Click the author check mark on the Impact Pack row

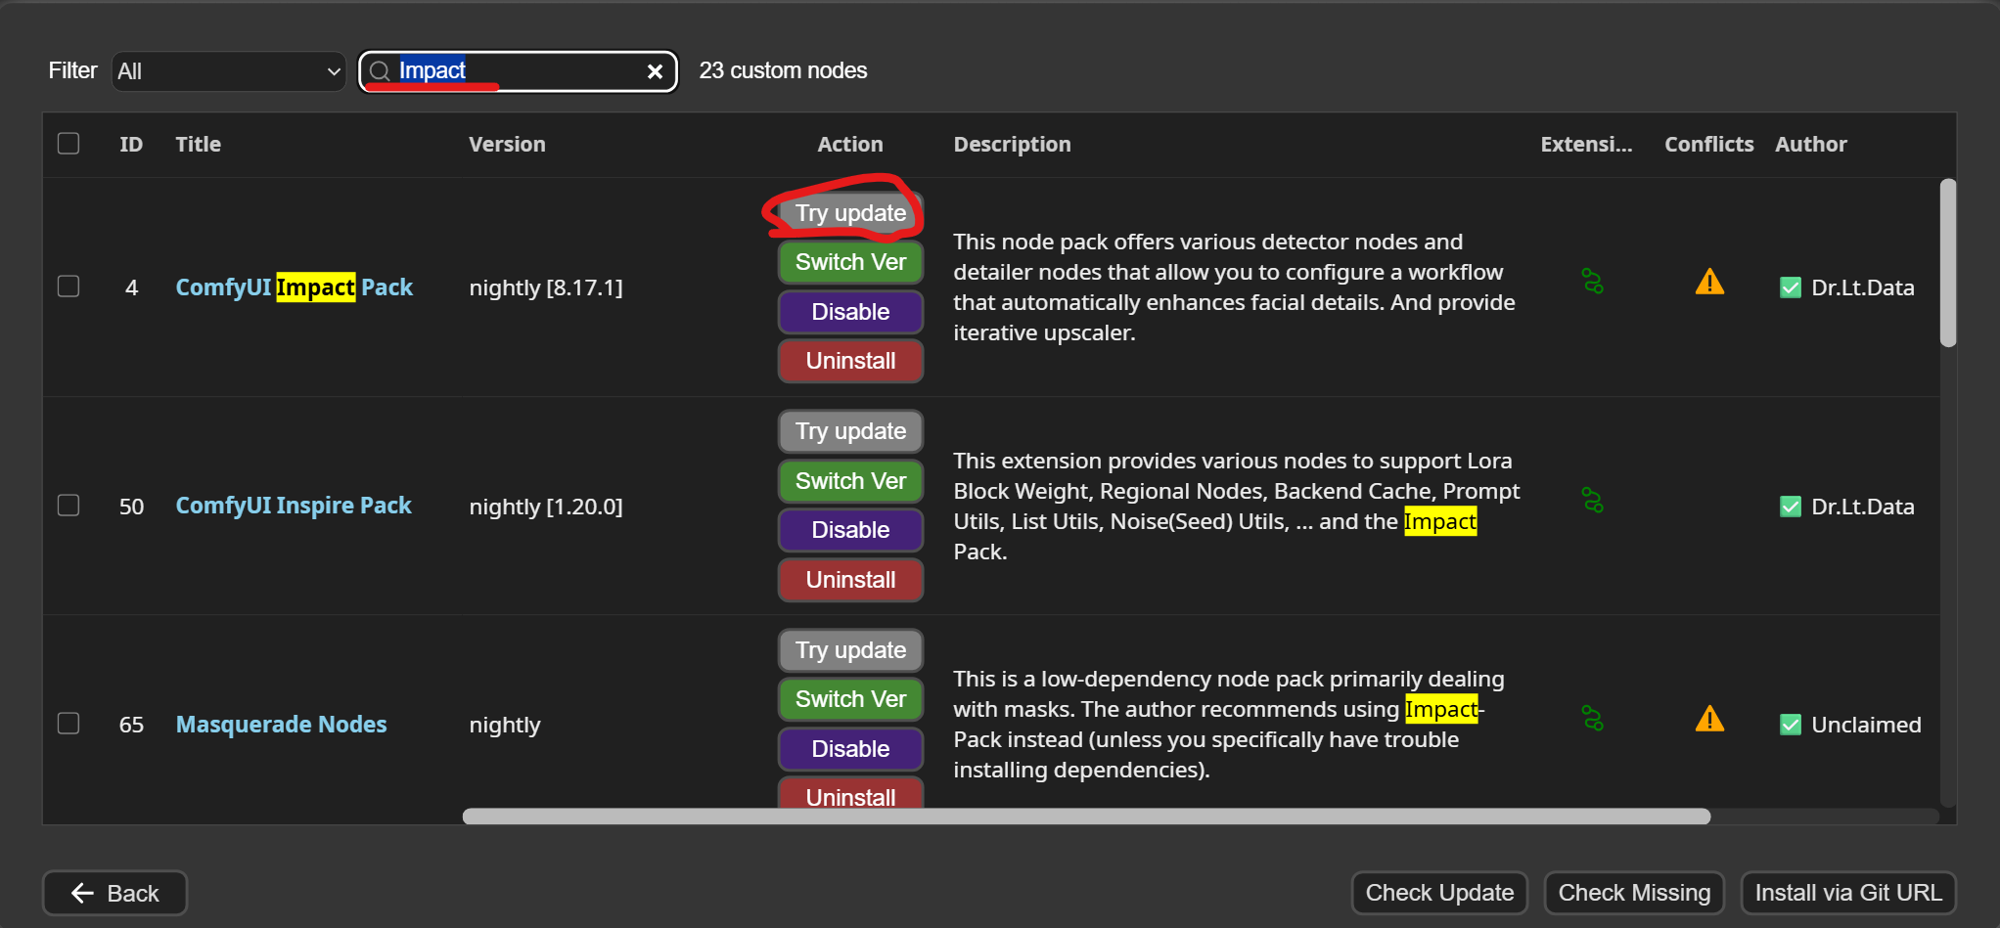point(1791,287)
